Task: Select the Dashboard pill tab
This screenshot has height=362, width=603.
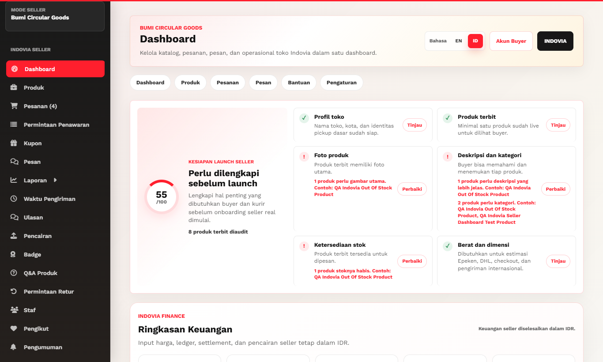Action: 150,83
